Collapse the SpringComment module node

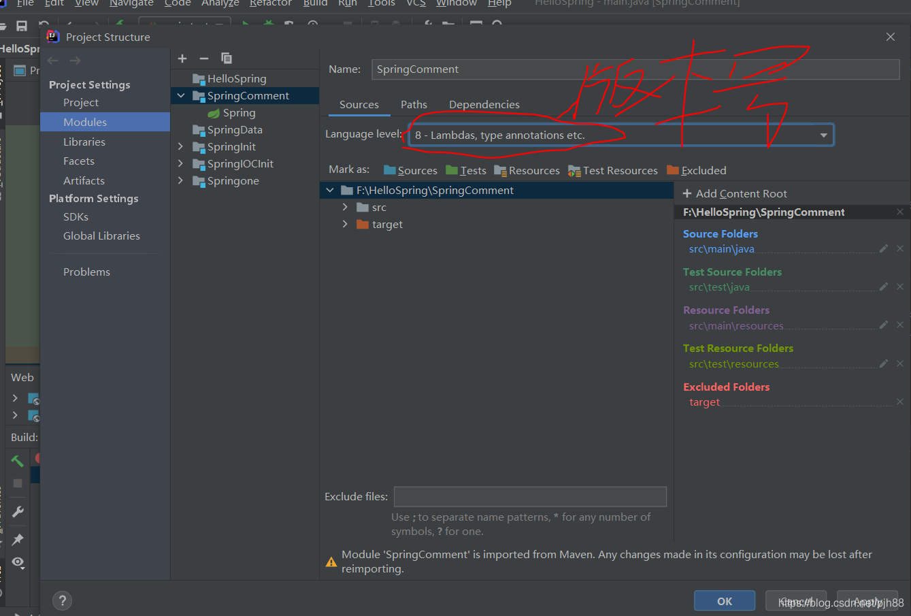181,96
